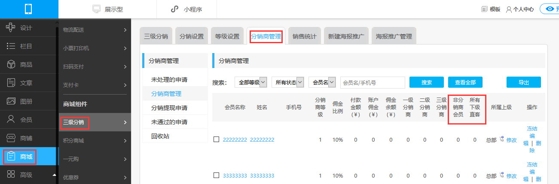Collapse the 高级 section arrow
The width and height of the screenshot is (559, 184).
[x=54, y=175]
